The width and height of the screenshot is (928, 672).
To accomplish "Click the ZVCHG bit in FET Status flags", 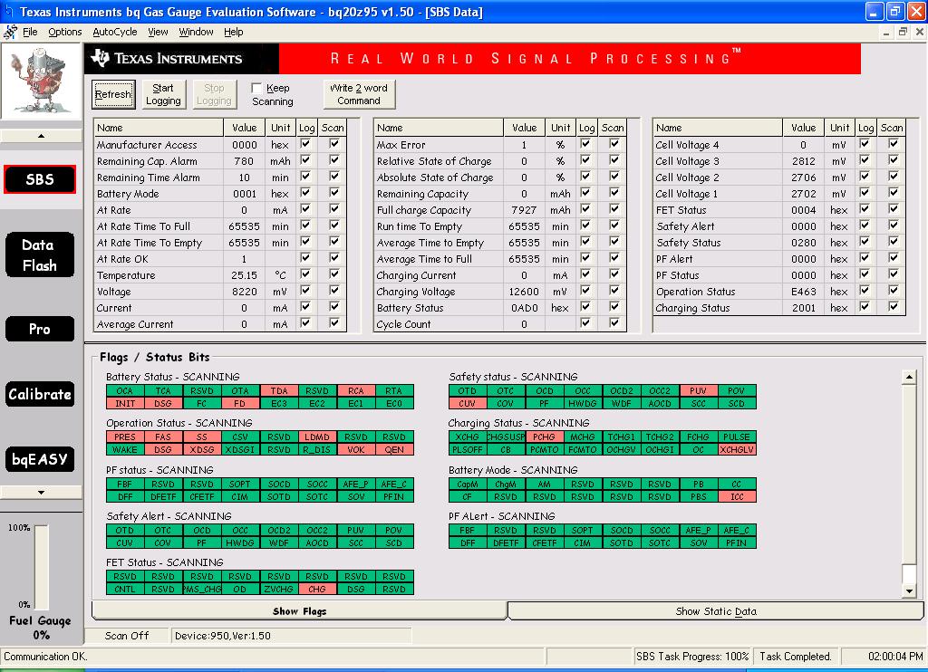I will pos(279,590).
